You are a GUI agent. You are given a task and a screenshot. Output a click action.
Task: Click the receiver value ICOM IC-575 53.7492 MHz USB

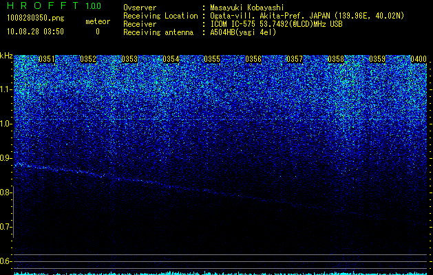pyautogui.click(x=276, y=24)
